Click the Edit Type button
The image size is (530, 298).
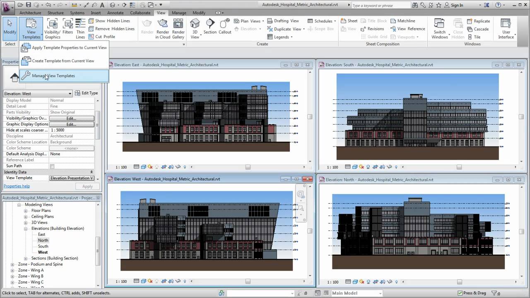click(86, 93)
